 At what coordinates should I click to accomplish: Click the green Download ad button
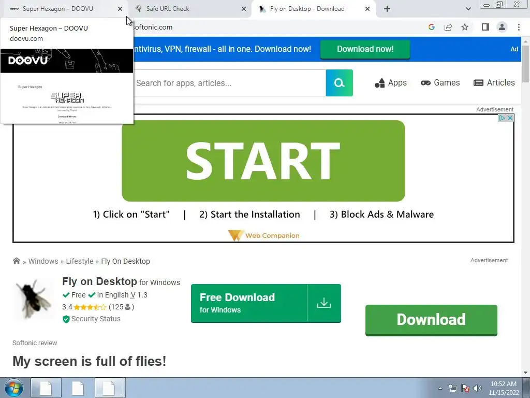coord(431,320)
